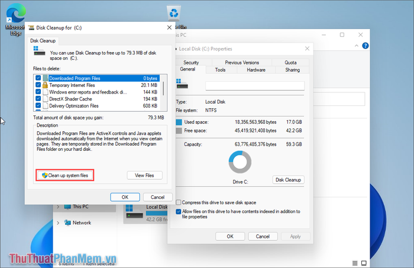Click the blue help icon in This PC window
The height and width of the screenshot is (268, 414).
[365, 46]
